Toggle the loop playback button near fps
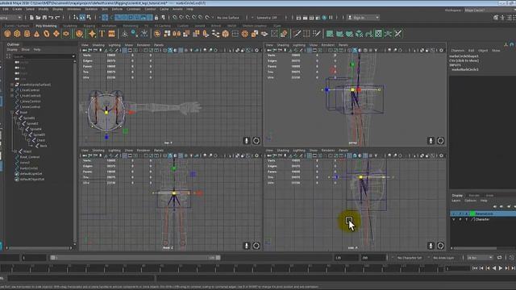516x290 pixels. [x=499, y=258]
